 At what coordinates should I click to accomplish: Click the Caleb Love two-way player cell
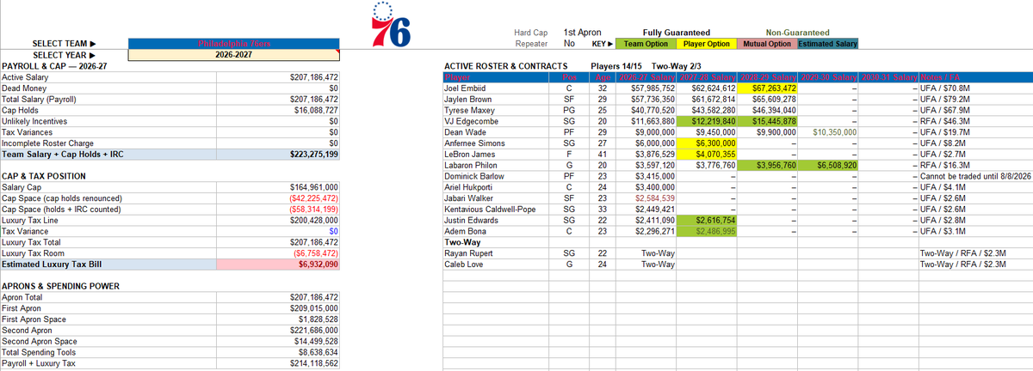point(495,265)
